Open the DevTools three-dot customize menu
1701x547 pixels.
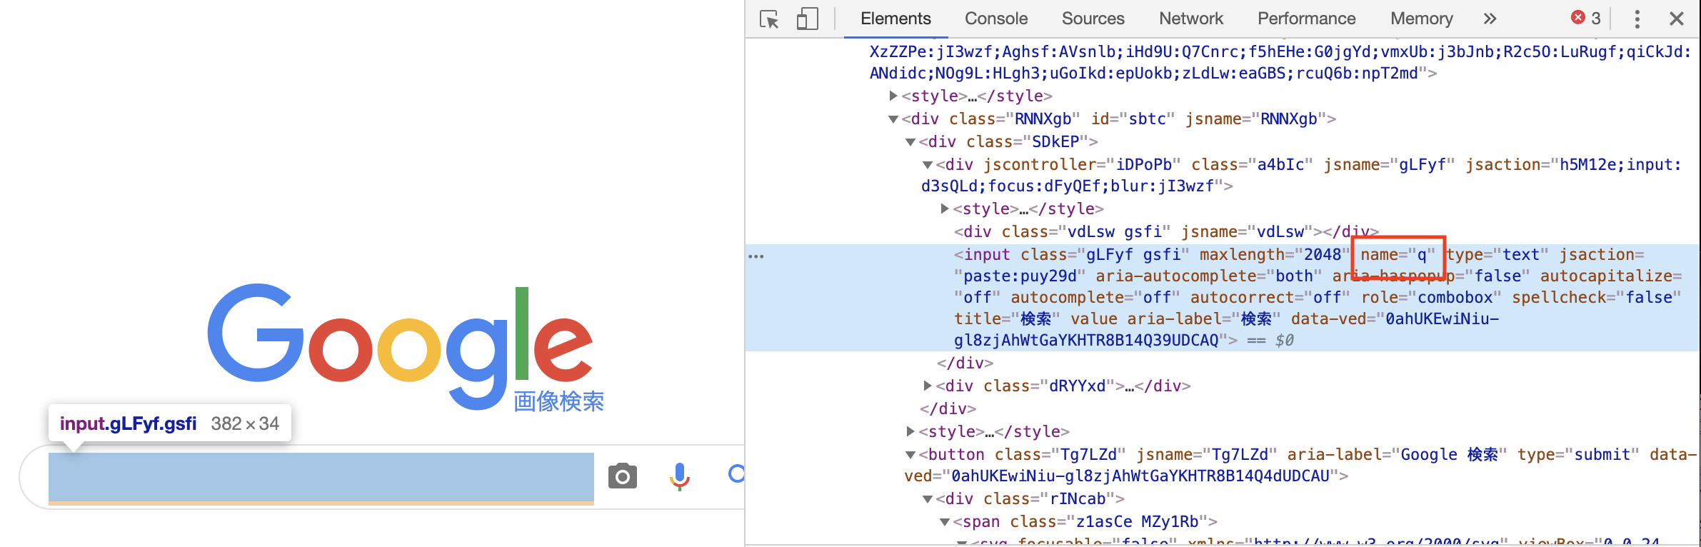point(1637,19)
